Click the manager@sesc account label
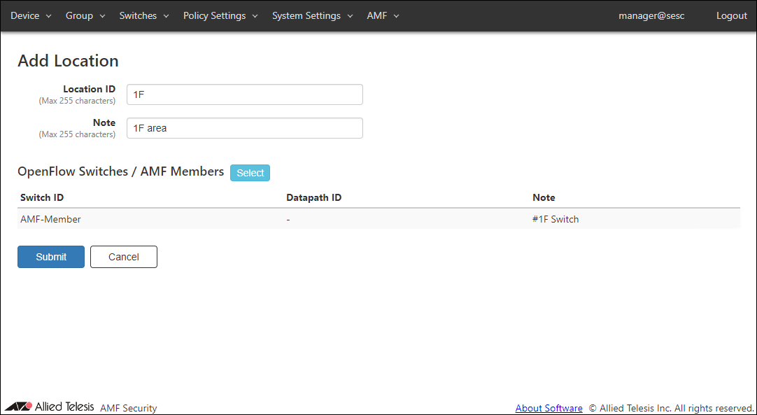The image size is (757, 415). tap(651, 15)
